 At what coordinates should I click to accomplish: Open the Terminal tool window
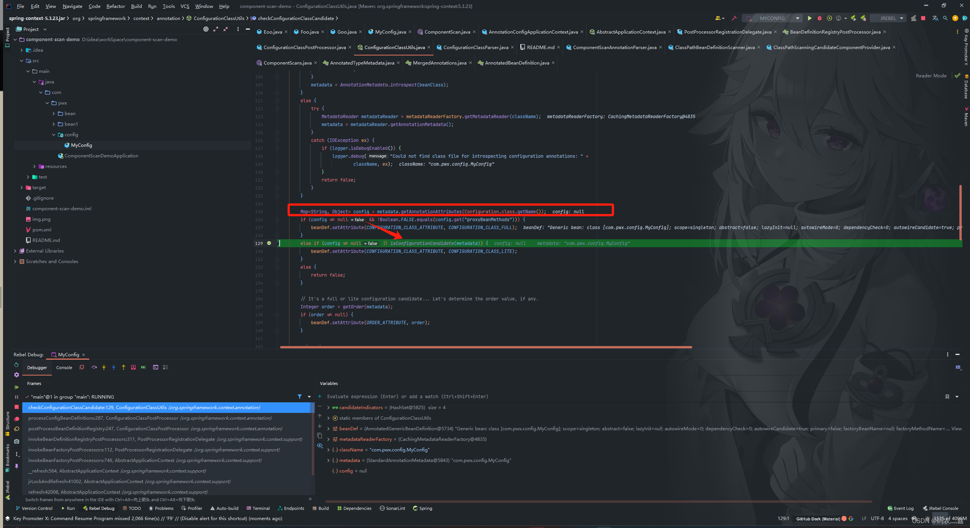coord(258,508)
